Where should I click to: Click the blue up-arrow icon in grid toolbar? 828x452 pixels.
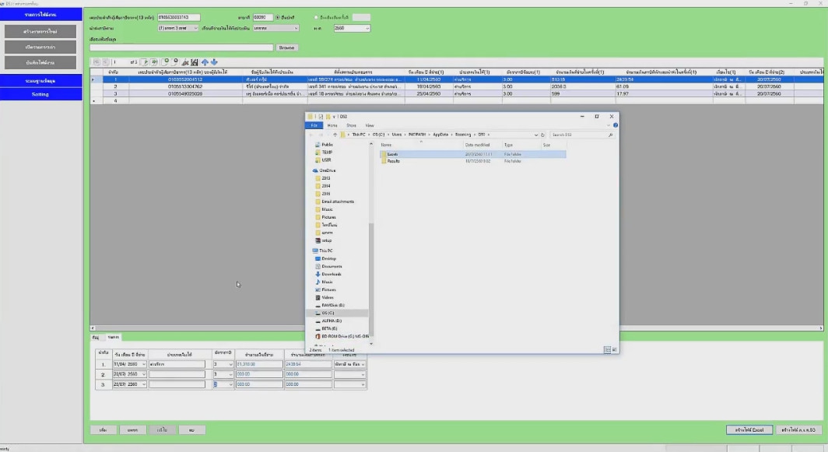click(x=205, y=62)
